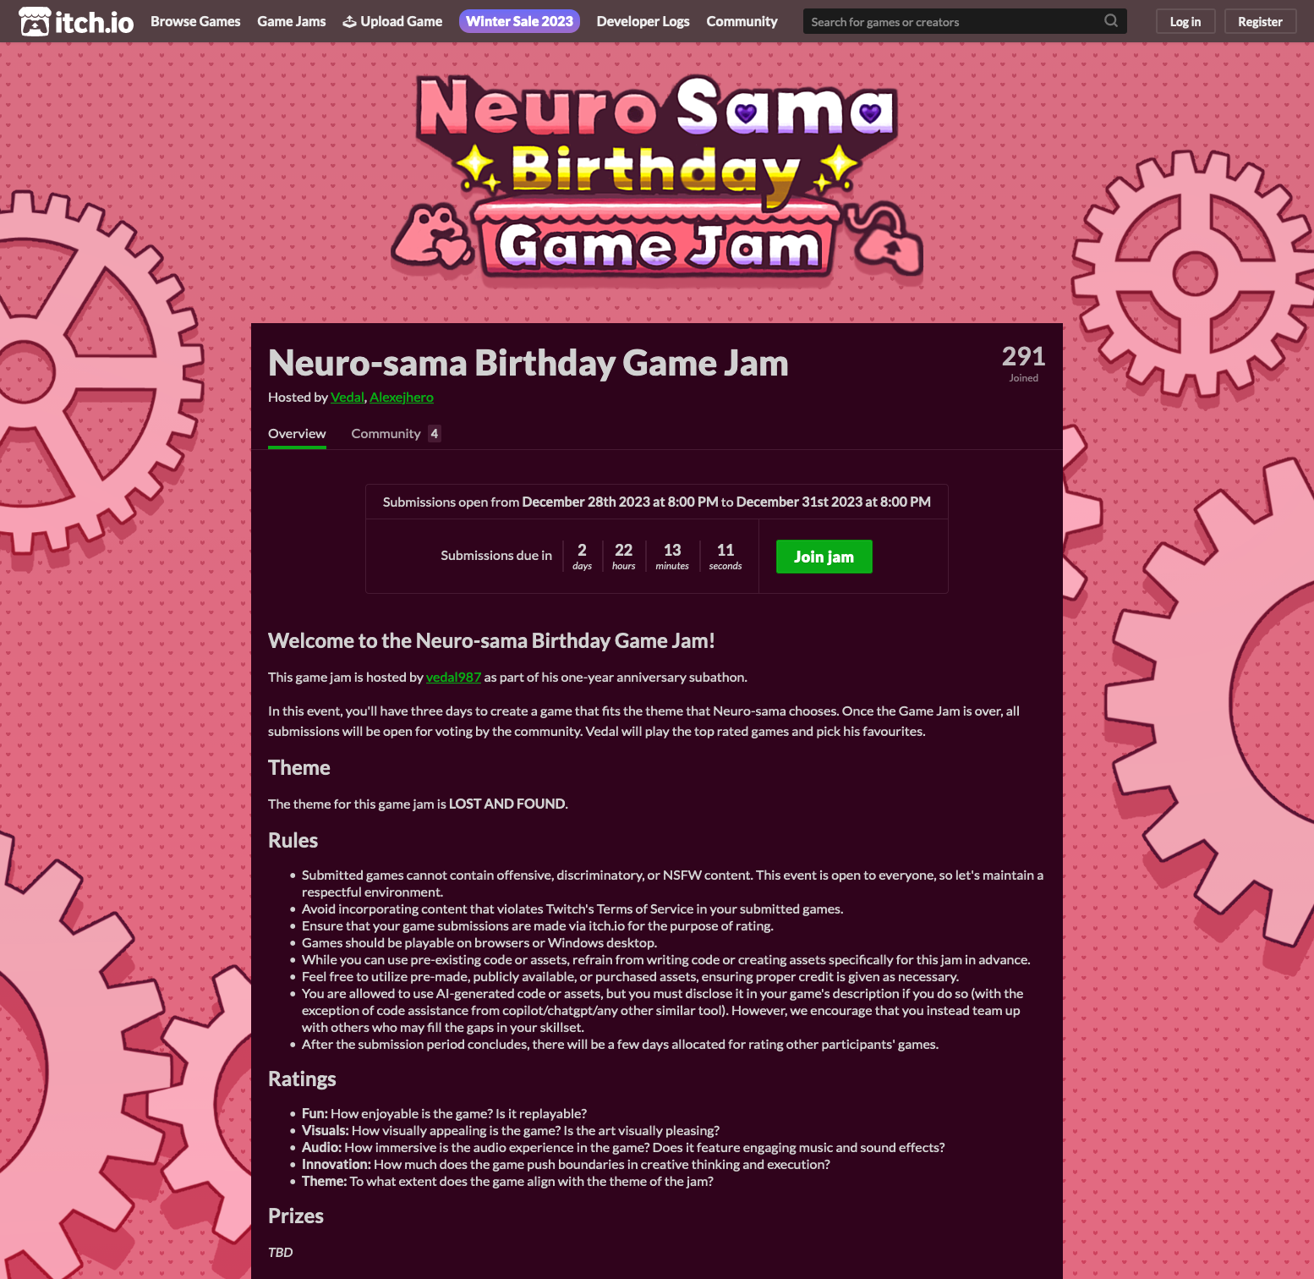Click the search magnifier icon
This screenshot has width=1314, height=1279.
(1111, 21)
